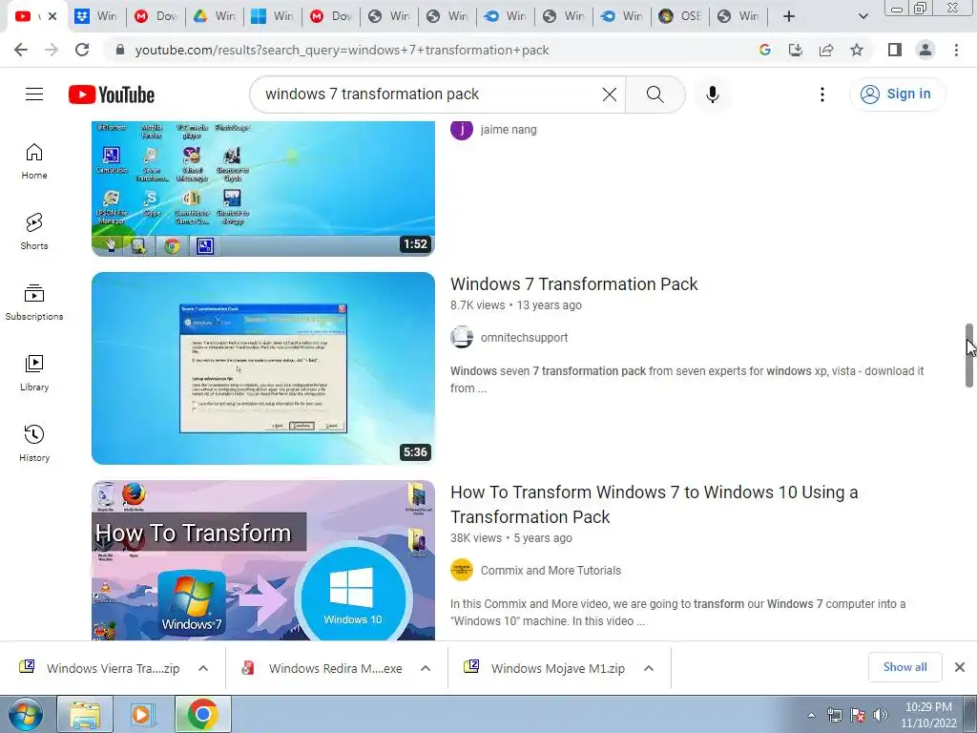Click the browser back arrow
The width and height of the screenshot is (977, 733).
(x=21, y=50)
